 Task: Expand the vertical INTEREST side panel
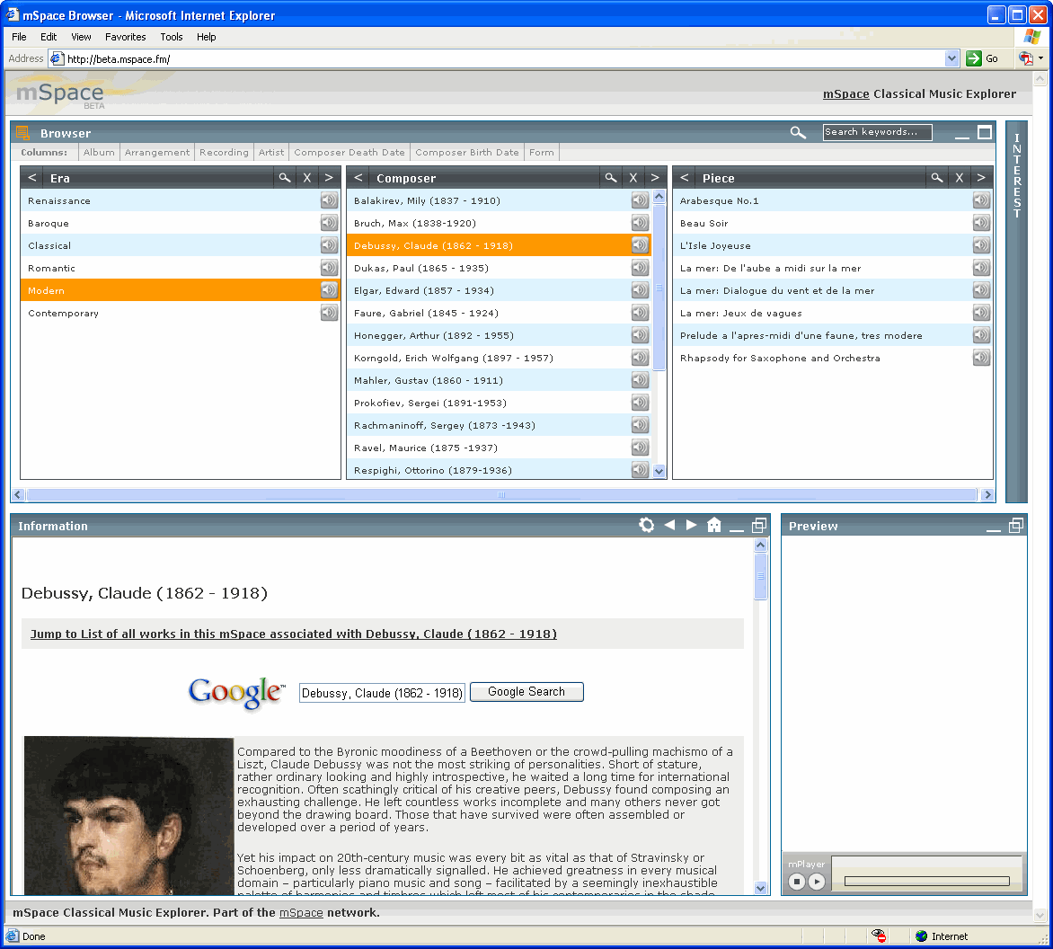point(1017,312)
